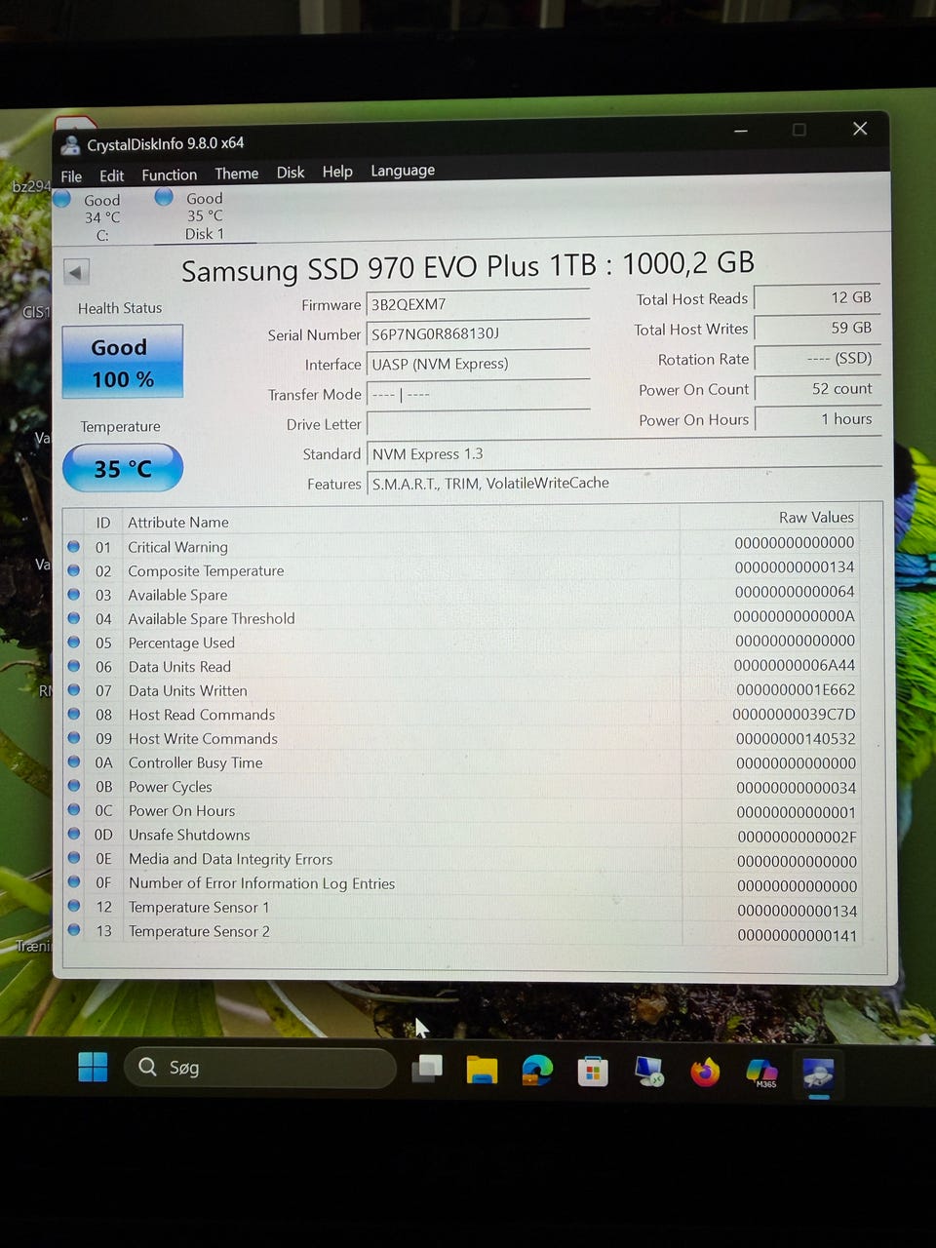This screenshot has height=1248, width=936.
Task: Open the Theme menu
Action: [x=236, y=174]
